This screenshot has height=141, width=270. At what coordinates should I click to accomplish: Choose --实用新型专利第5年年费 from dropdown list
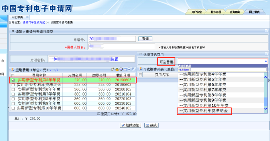pyautogui.click(x=221, y=79)
